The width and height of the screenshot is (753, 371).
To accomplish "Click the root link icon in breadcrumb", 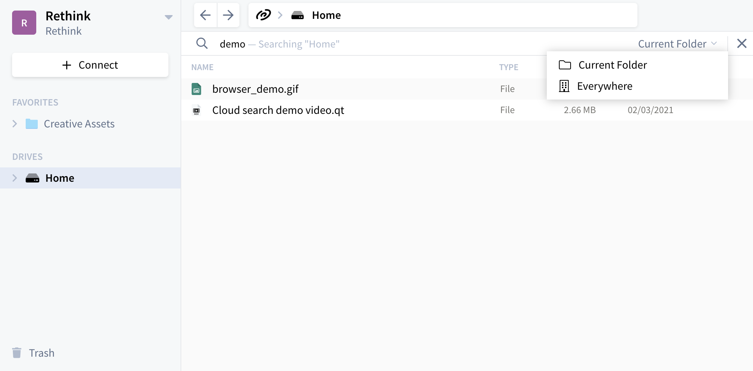I will pos(263,15).
